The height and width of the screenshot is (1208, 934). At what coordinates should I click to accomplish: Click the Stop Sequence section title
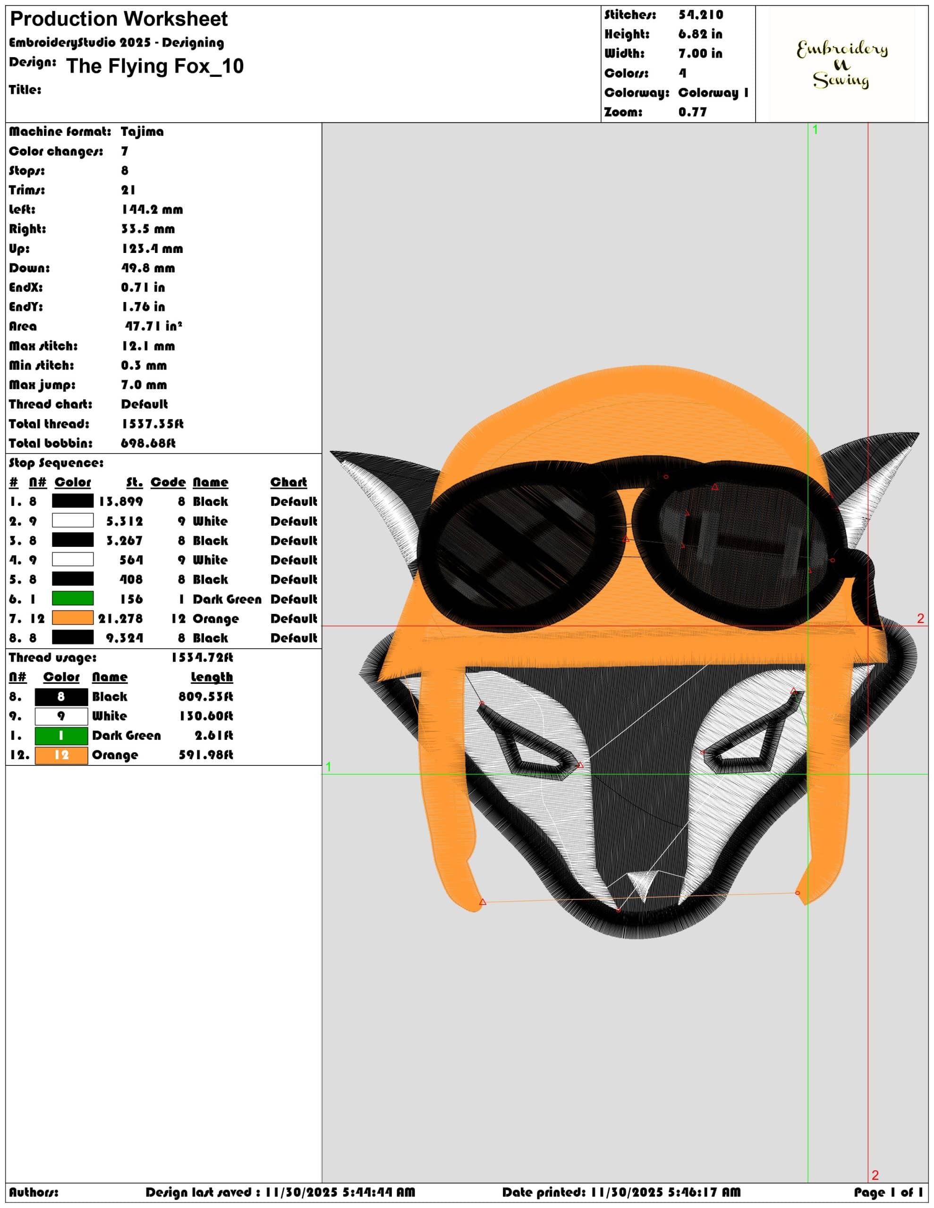point(57,463)
